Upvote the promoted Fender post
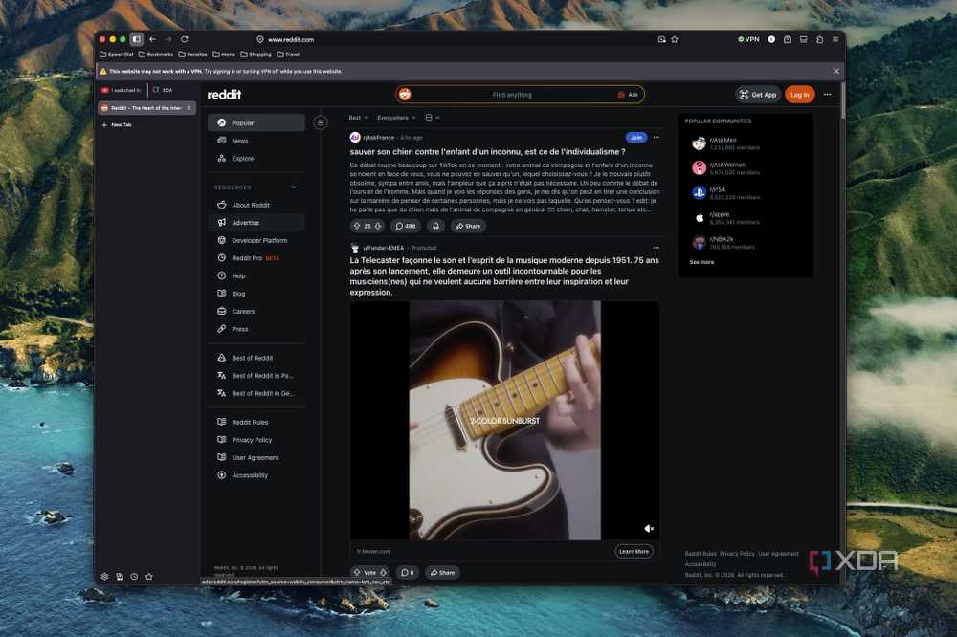The width and height of the screenshot is (957, 637). (x=357, y=572)
